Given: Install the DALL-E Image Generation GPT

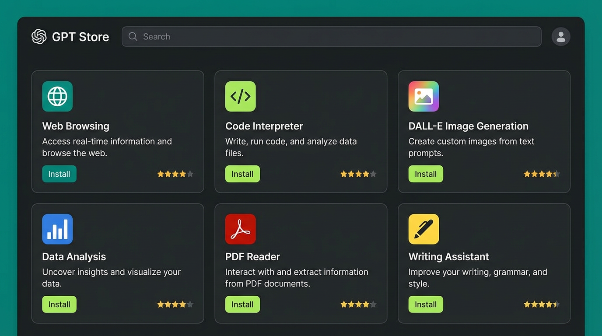Looking at the screenshot, I should (x=426, y=174).
